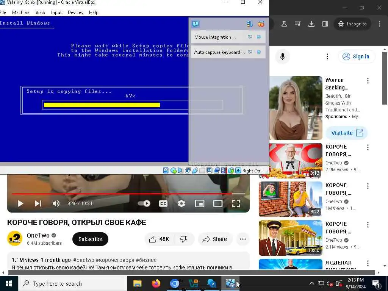
Task: Click the VirtualBox display status icon
Action: [x=209, y=171]
